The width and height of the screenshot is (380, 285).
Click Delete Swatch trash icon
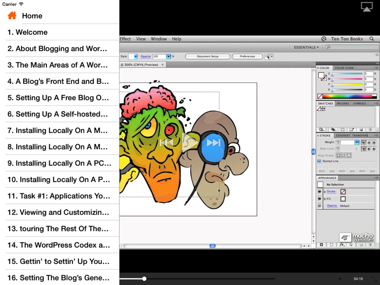tap(370, 130)
